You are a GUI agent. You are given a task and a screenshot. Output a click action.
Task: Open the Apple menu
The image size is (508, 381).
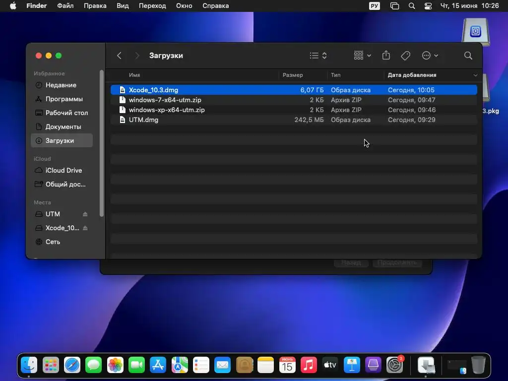click(13, 6)
